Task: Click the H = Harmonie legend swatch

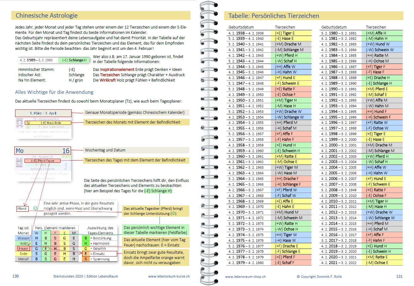Action: (85, 243)
